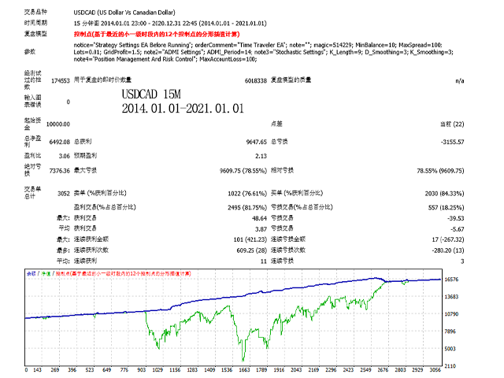This screenshot has width=504, height=378.
Task: Click the y-axis label "2110"
Action: 450,366
